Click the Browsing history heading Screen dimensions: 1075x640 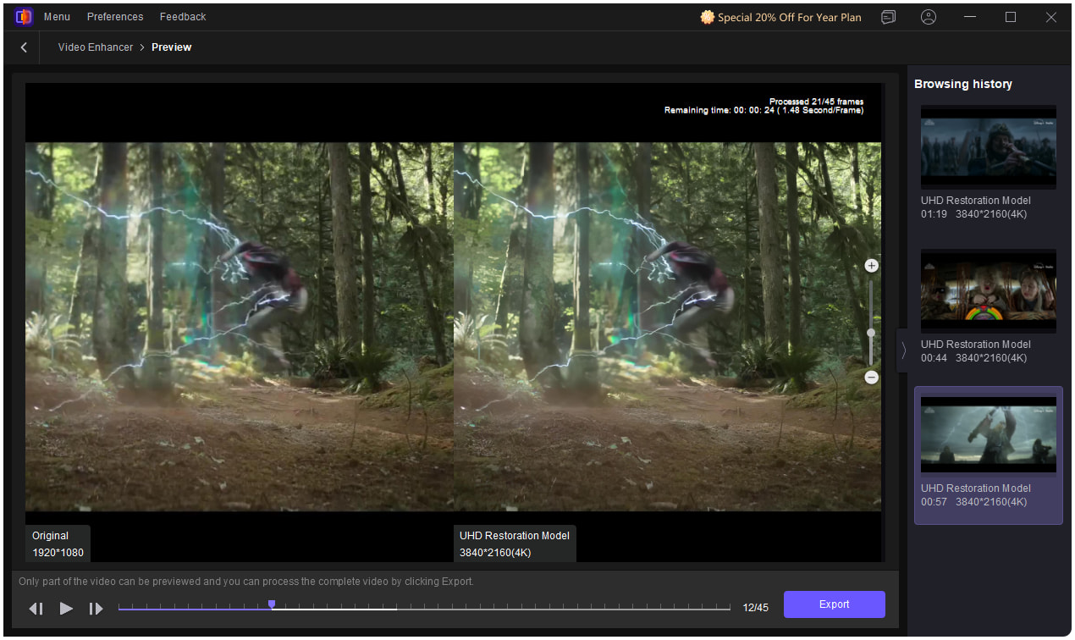coord(963,84)
